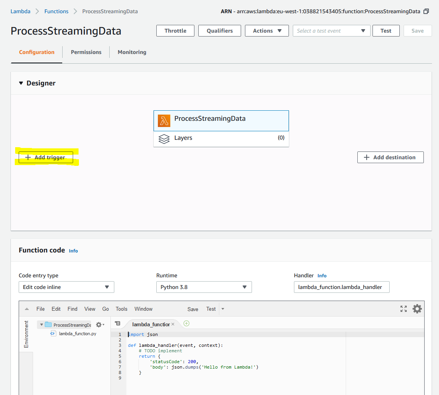Click the TODO implement comment line
Screen dimensions: 439x395
click(161, 351)
